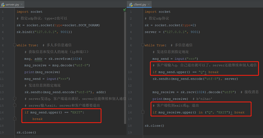Click the 'in ("Q", "EXIT"): break' line in client.py
The image size is (263, 138).
click(199, 112)
